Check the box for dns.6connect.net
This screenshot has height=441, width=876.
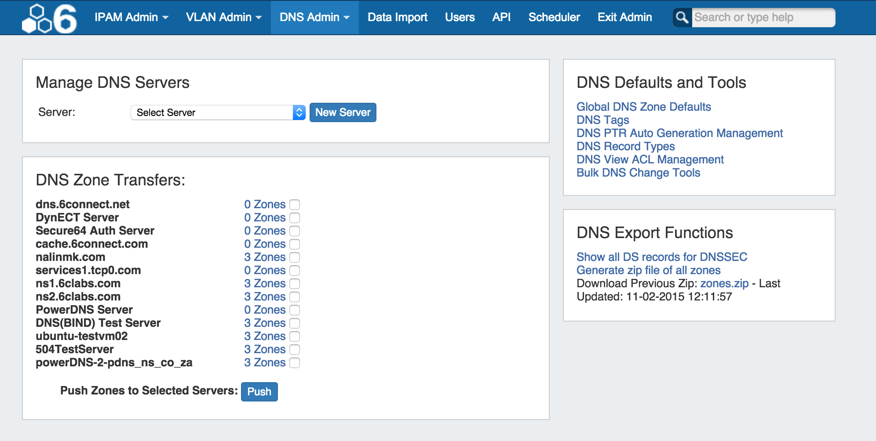click(x=295, y=205)
